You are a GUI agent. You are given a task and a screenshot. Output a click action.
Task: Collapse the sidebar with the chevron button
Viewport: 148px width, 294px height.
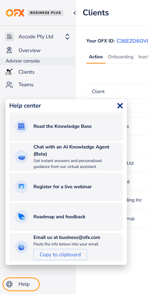click(x=75, y=13)
